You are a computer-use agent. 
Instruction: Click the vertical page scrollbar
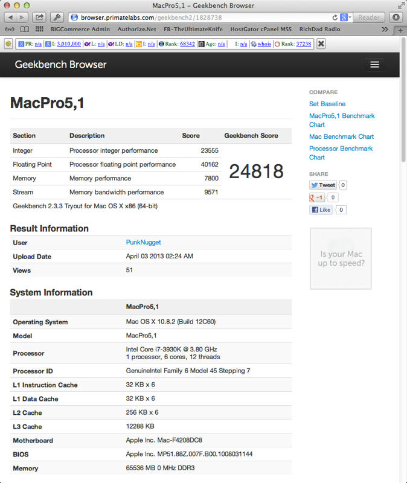403,100
